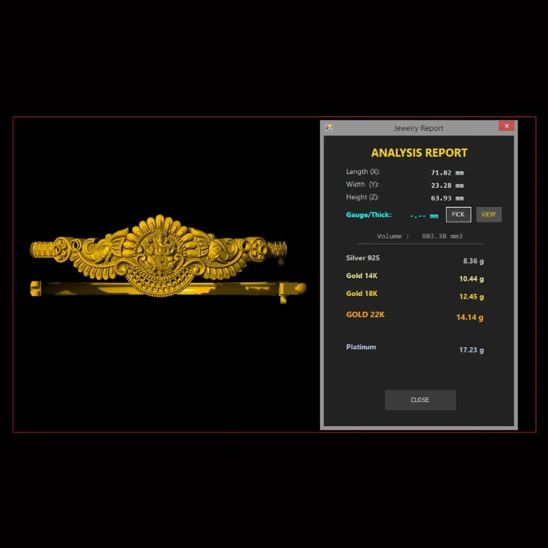This screenshot has width=548, height=548.
Task: Select the Silver 925 weight 8.36 g
Action: (473, 261)
